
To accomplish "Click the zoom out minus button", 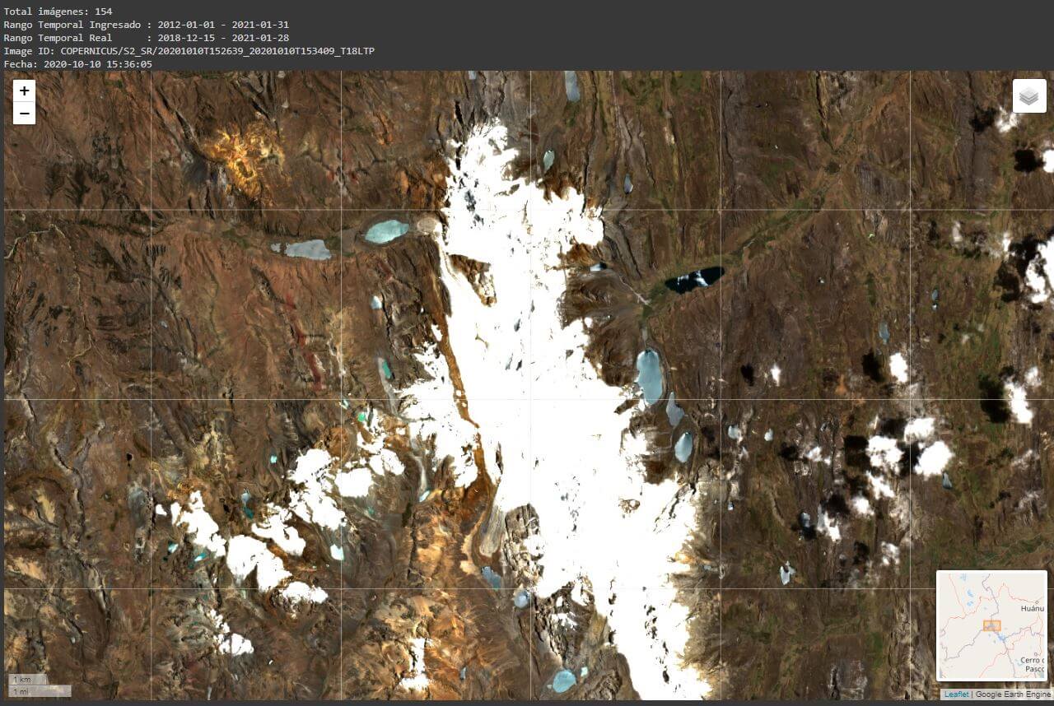I will pos(24,114).
